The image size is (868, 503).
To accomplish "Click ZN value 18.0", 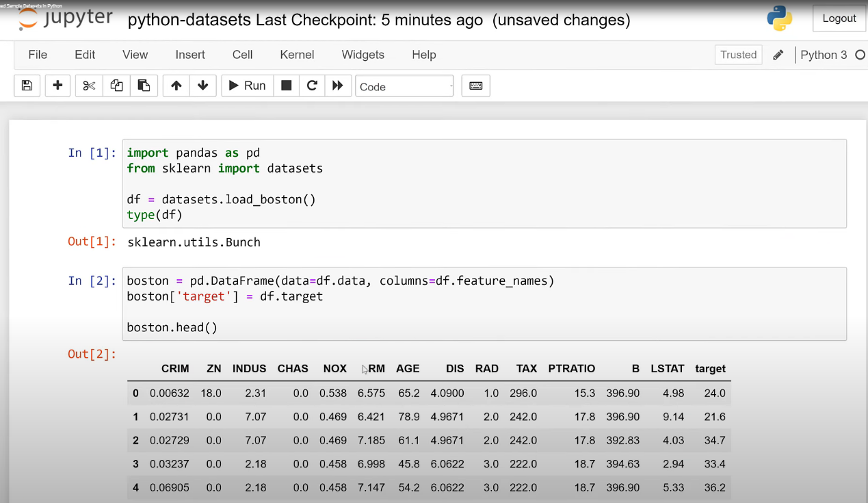I will pos(211,393).
